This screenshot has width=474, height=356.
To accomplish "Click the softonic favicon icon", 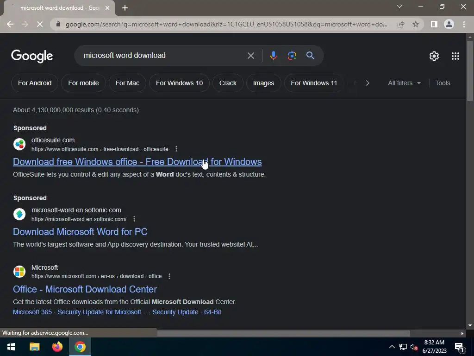I will [x=19, y=214].
